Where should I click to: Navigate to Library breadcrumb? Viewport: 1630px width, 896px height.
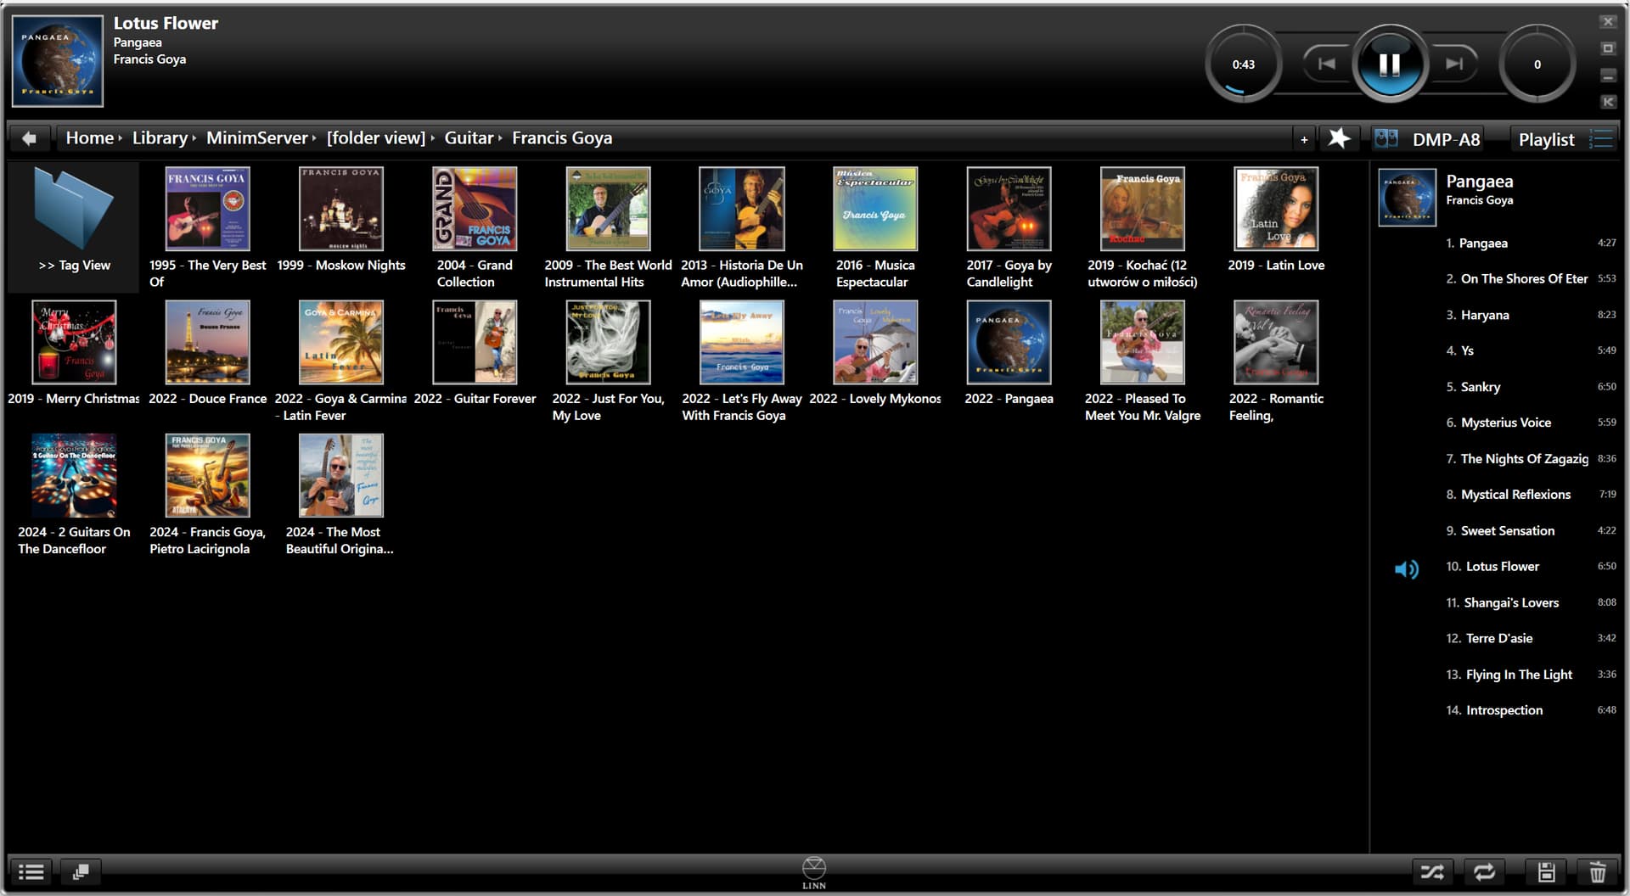pos(160,137)
